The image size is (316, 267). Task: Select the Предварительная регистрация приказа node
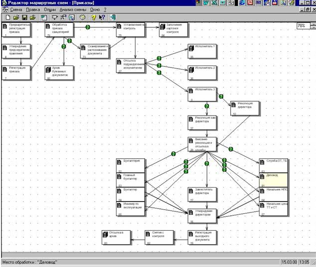coord(16,30)
